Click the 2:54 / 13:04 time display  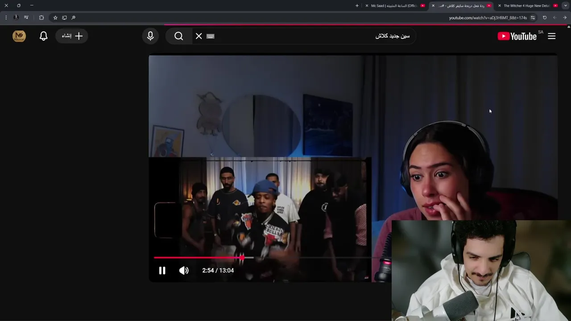tap(218, 270)
